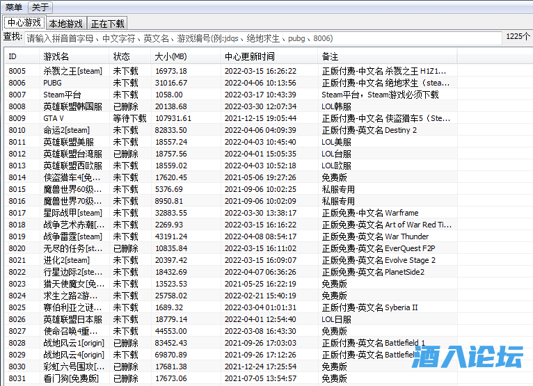The image size is (533, 386).
Task: Switch to the 正在下载 tab
Action: click(107, 24)
